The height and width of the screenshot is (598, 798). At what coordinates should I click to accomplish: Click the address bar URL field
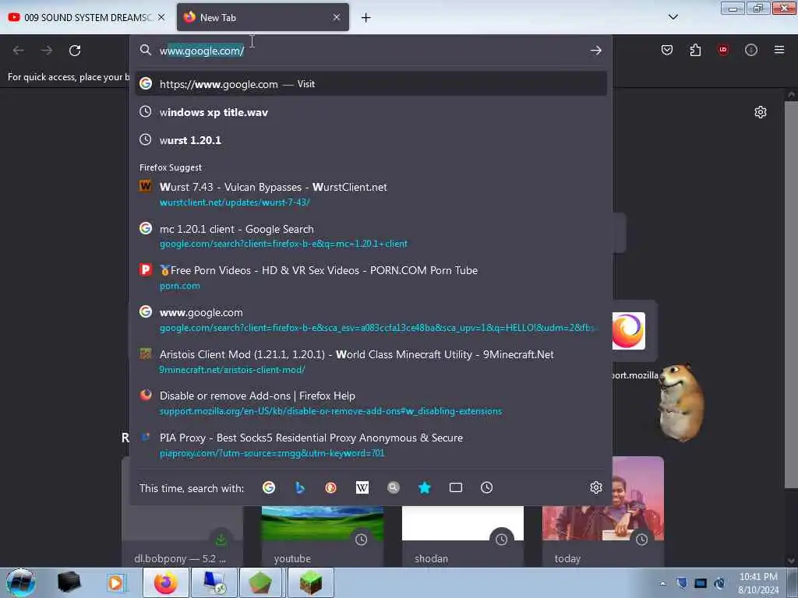(372, 51)
